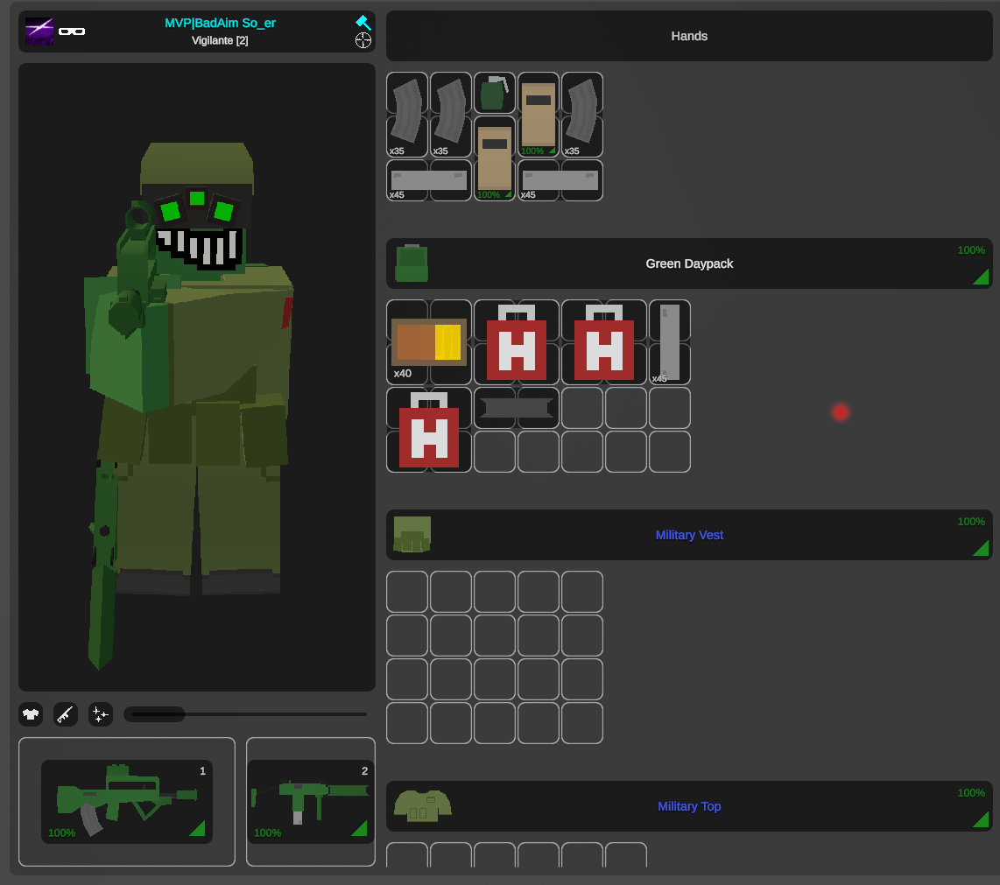Select the green grenade in Hands inventory
This screenshot has height=885, width=1000.
[494, 93]
